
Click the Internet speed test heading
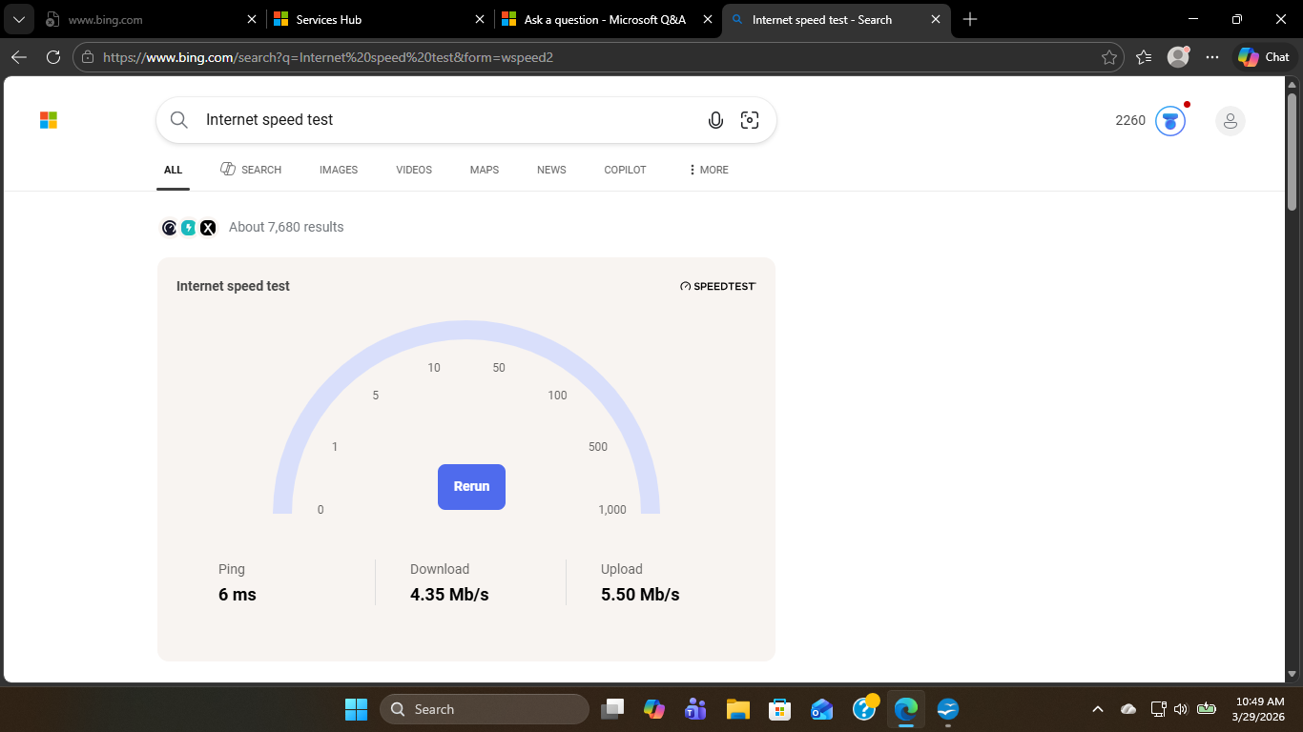click(233, 286)
